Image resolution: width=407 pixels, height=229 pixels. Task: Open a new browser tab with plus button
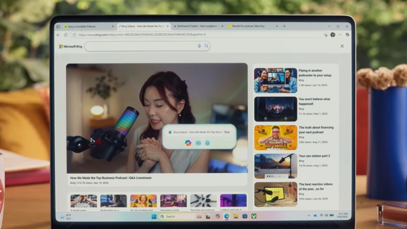(x=284, y=26)
